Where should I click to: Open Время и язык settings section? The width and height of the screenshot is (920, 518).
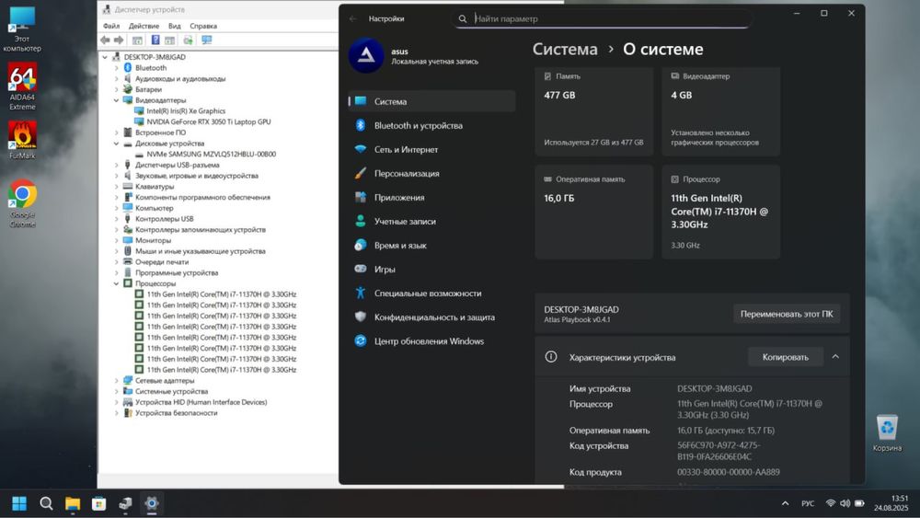point(431,246)
